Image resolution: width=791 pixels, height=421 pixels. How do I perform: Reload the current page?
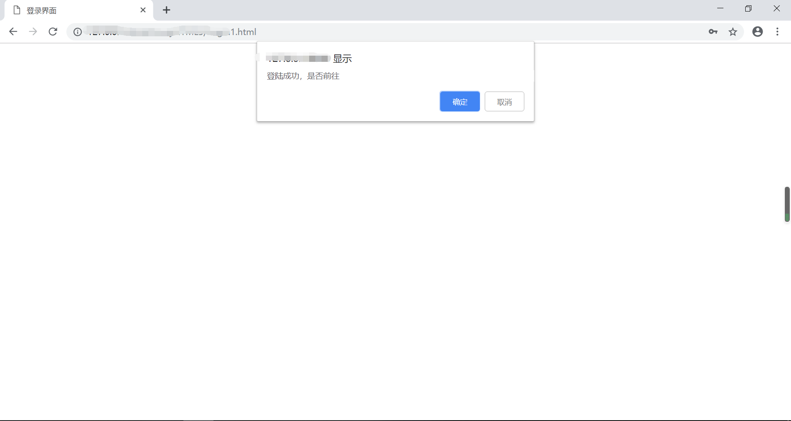(53, 31)
